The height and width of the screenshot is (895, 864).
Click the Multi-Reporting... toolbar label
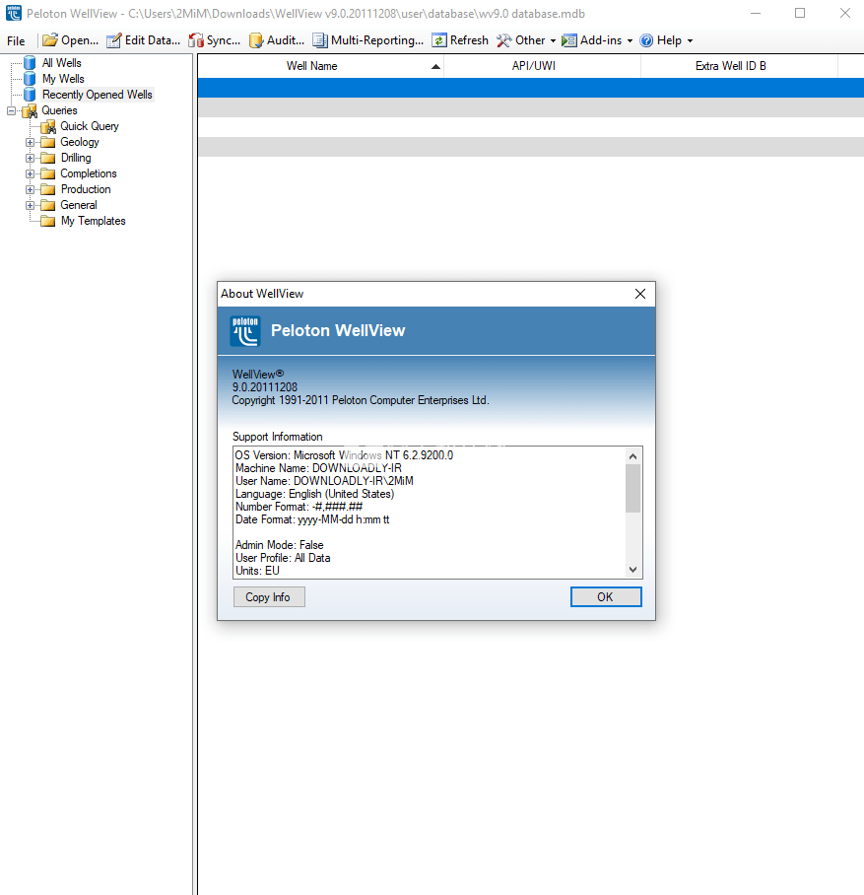[x=377, y=40]
